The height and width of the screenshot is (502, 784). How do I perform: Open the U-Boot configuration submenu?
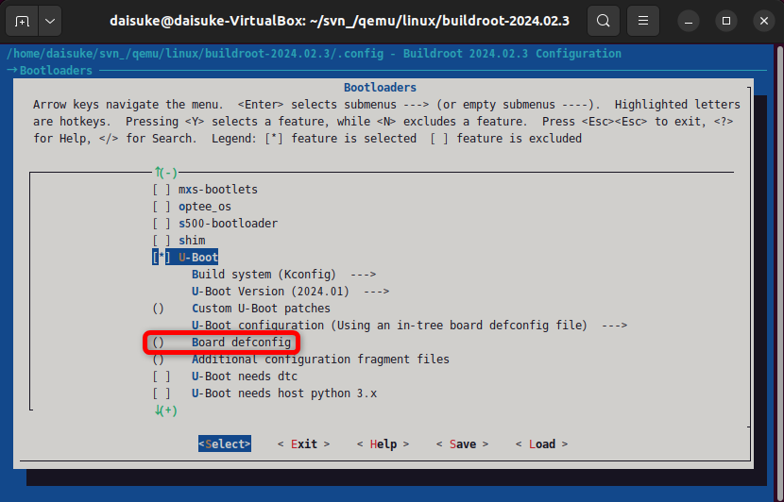coord(409,326)
